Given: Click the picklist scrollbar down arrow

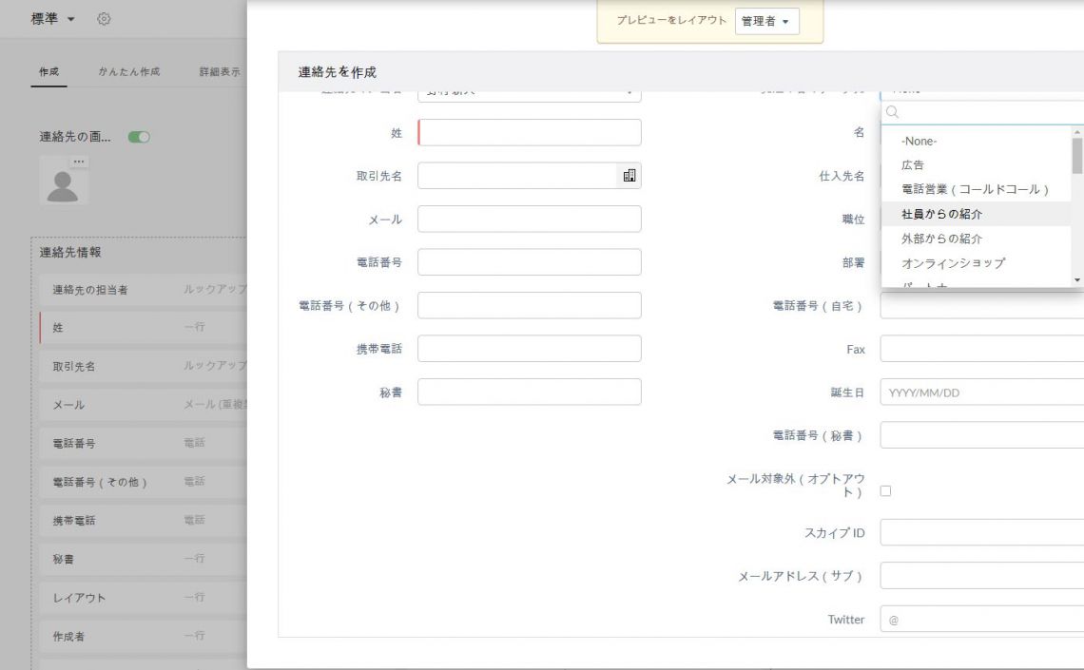Looking at the screenshot, I should click(x=1075, y=278).
